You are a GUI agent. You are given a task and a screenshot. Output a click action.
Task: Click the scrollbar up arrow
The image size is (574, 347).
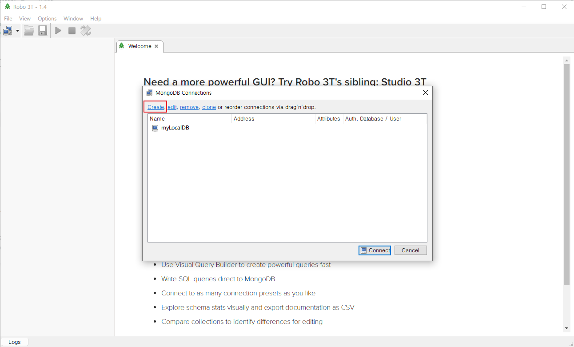[x=566, y=60]
